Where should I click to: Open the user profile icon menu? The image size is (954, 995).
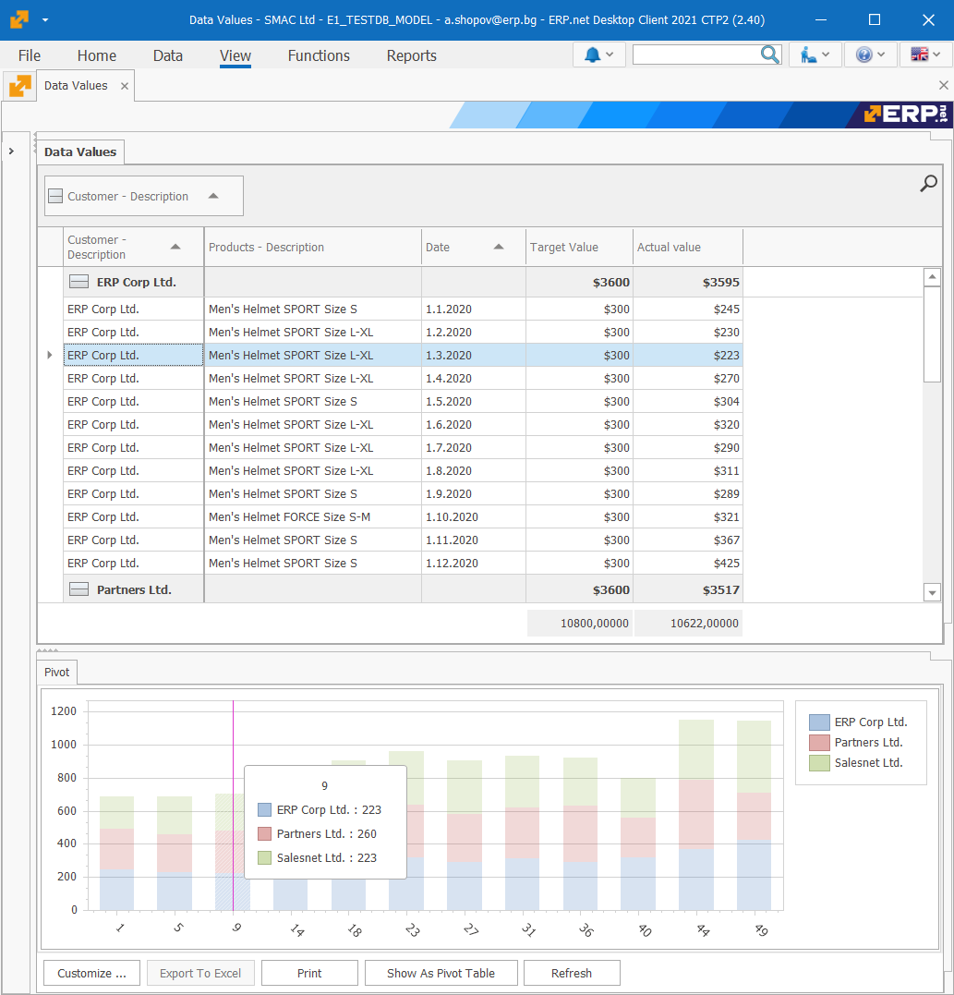click(x=815, y=55)
